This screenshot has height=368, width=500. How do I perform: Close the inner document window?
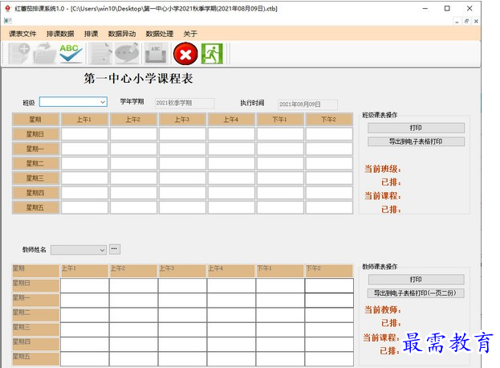476,22
